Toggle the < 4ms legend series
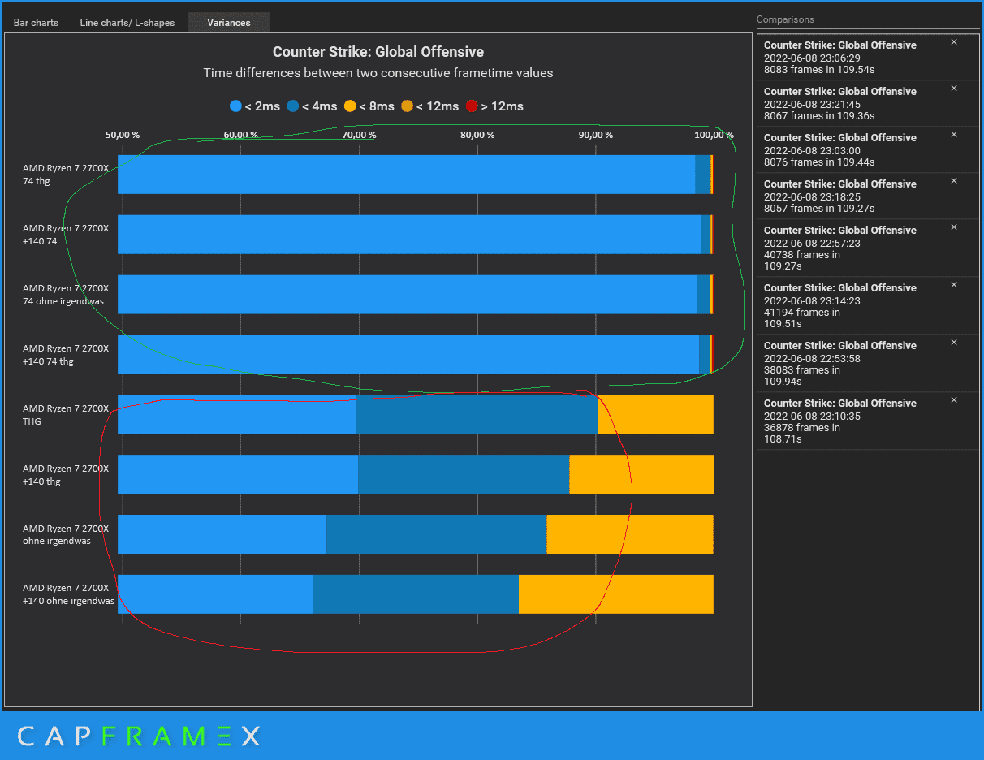 (x=313, y=106)
